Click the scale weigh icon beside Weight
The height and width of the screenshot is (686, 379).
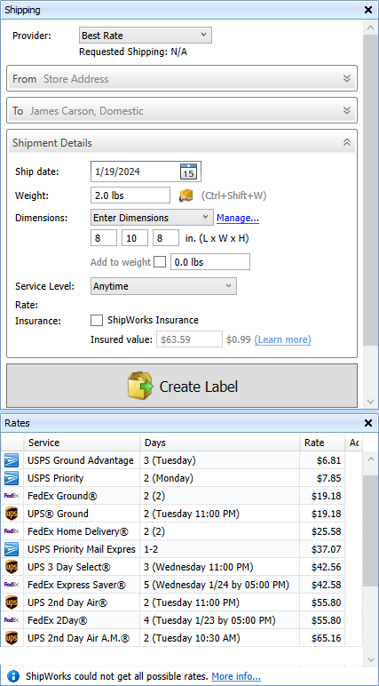coord(186,195)
